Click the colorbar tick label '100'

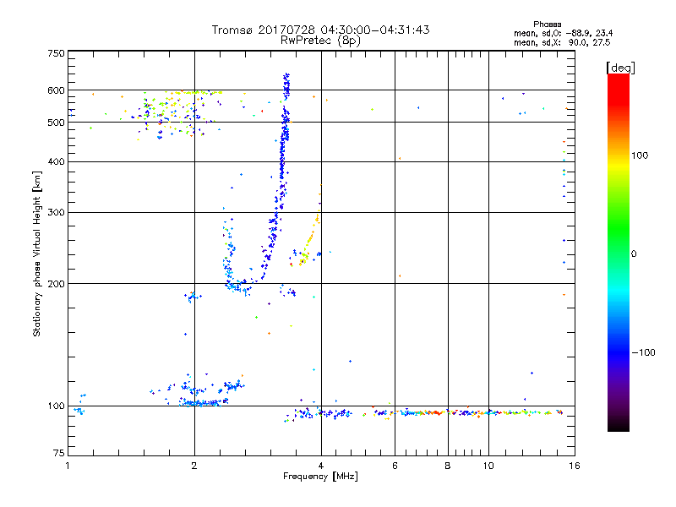click(640, 155)
